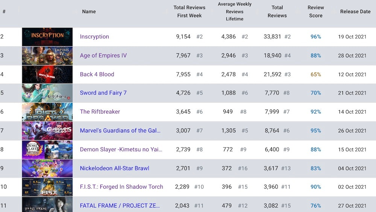The height and width of the screenshot is (212, 376).
Task: Sort by Name column header
Action: click(x=89, y=12)
